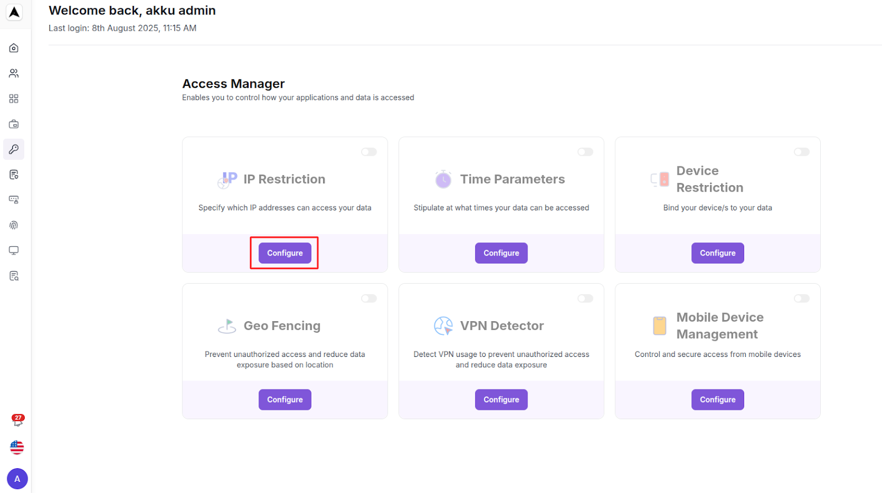Enable the Time Parameters toggle
This screenshot has height=493, width=882.
(585, 152)
